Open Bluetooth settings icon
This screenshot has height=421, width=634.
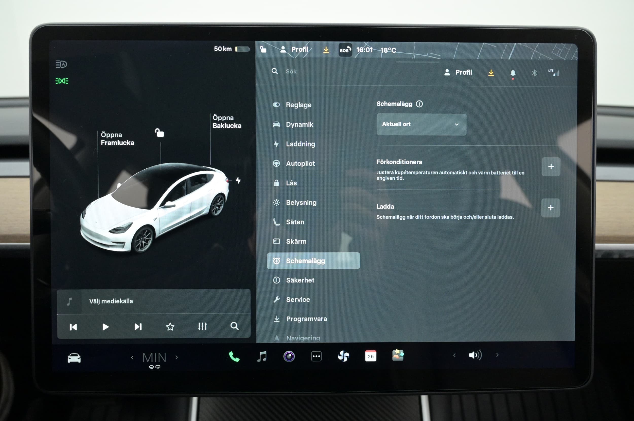[x=534, y=73]
